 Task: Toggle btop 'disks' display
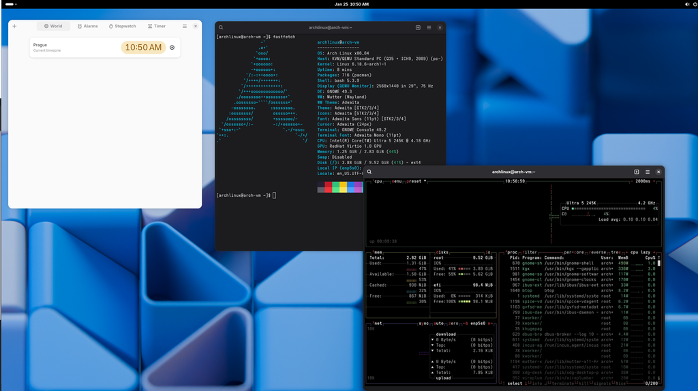click(442, 252)
